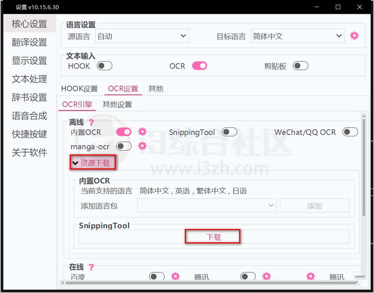Enable the HOOK text input toggle
The image size is (374, 293).
pyautogui.click(x=104, y=66)
